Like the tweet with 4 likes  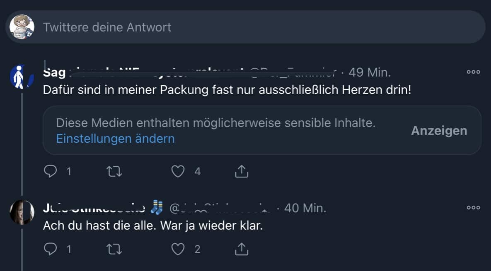pos(178,171)
